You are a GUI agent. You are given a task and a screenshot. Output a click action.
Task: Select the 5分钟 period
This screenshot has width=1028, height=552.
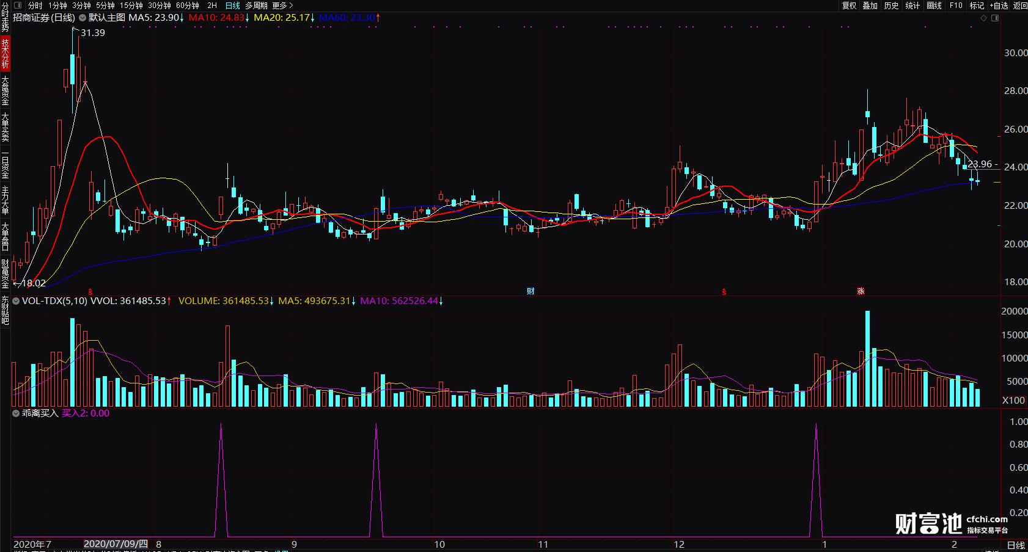coord(106,5)
